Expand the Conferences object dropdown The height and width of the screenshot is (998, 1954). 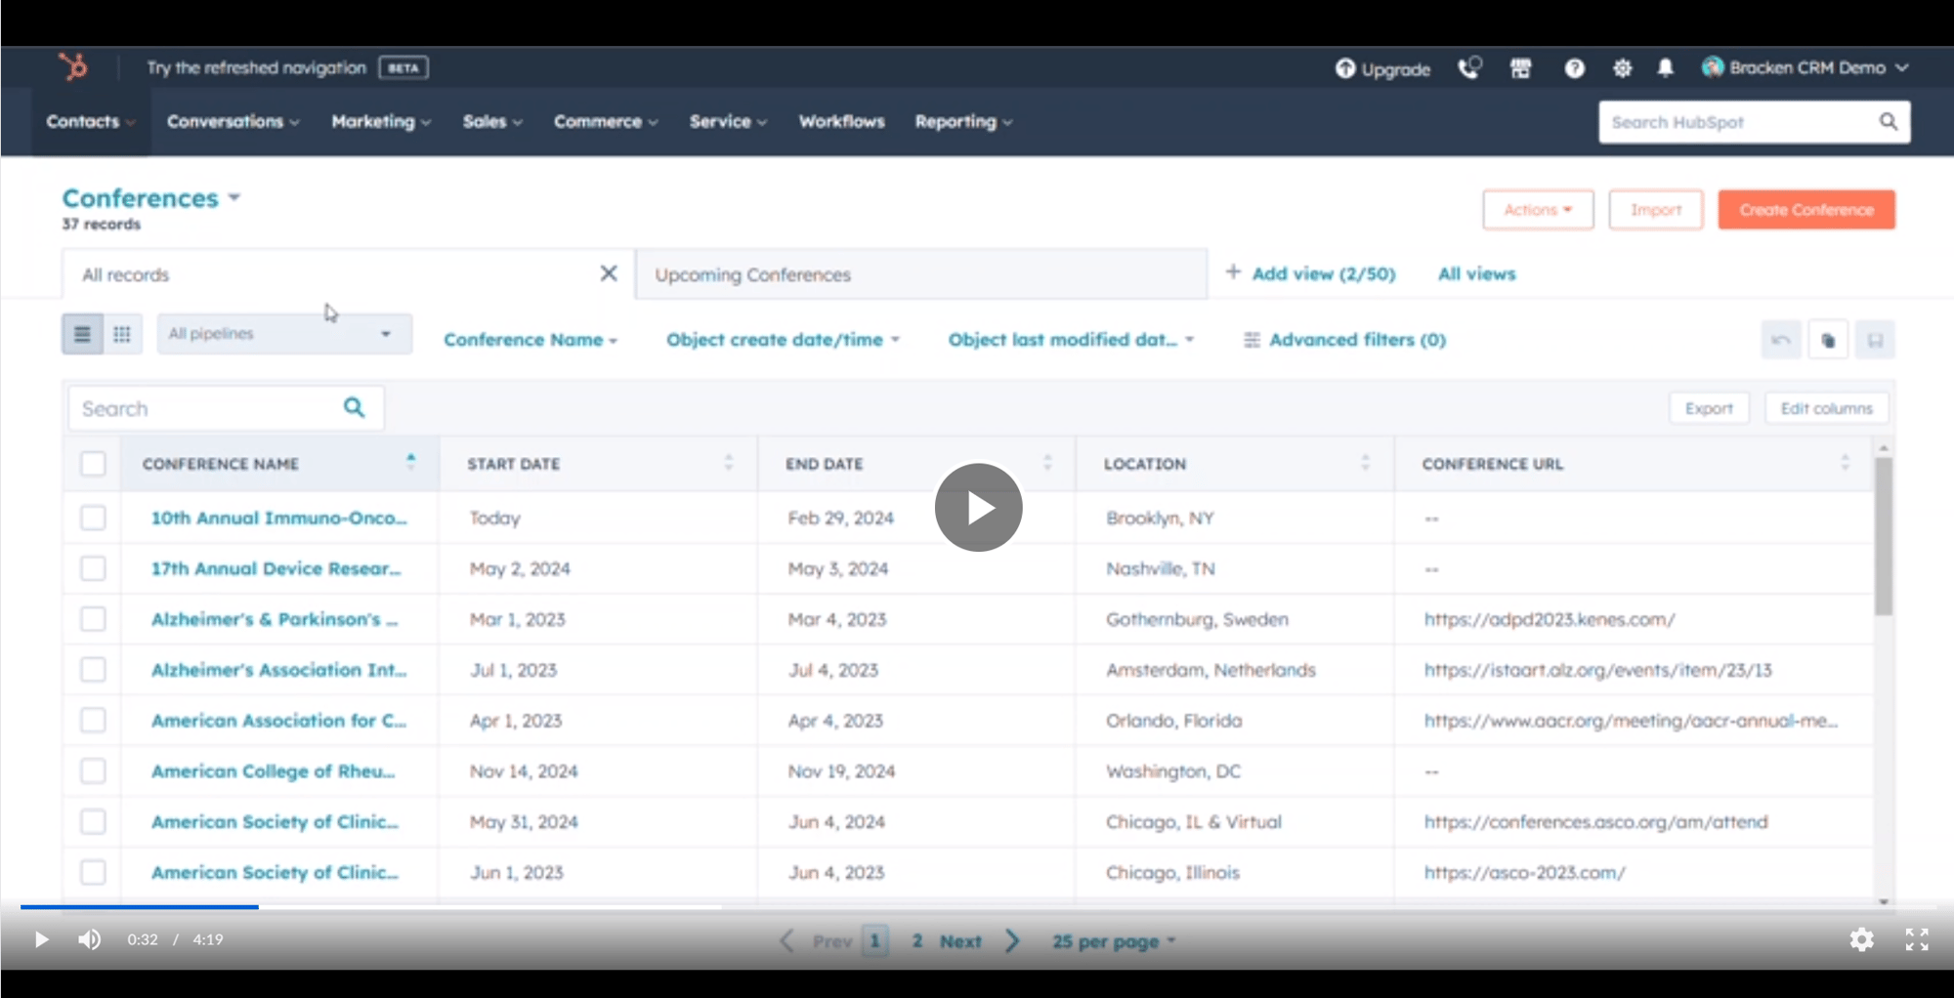click(x=151, y=198)
